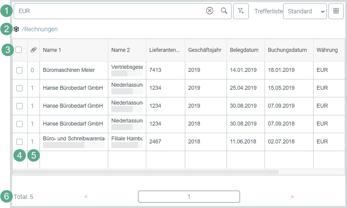
Task: Toggle the select all rows checkbox
Action: coord(19,50)
